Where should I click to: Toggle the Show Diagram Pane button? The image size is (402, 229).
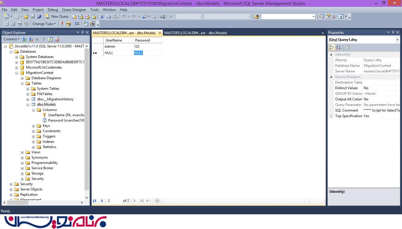[6, 24]
